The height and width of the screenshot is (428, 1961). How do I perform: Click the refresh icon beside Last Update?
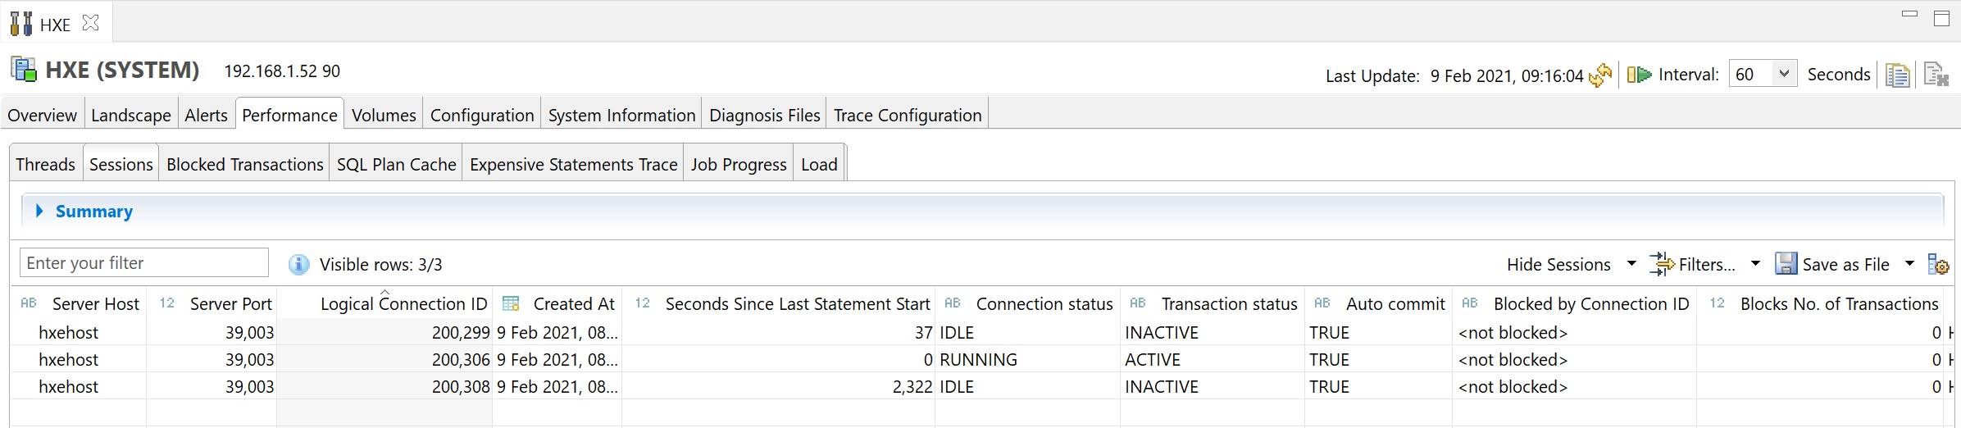click(1599, 75)
